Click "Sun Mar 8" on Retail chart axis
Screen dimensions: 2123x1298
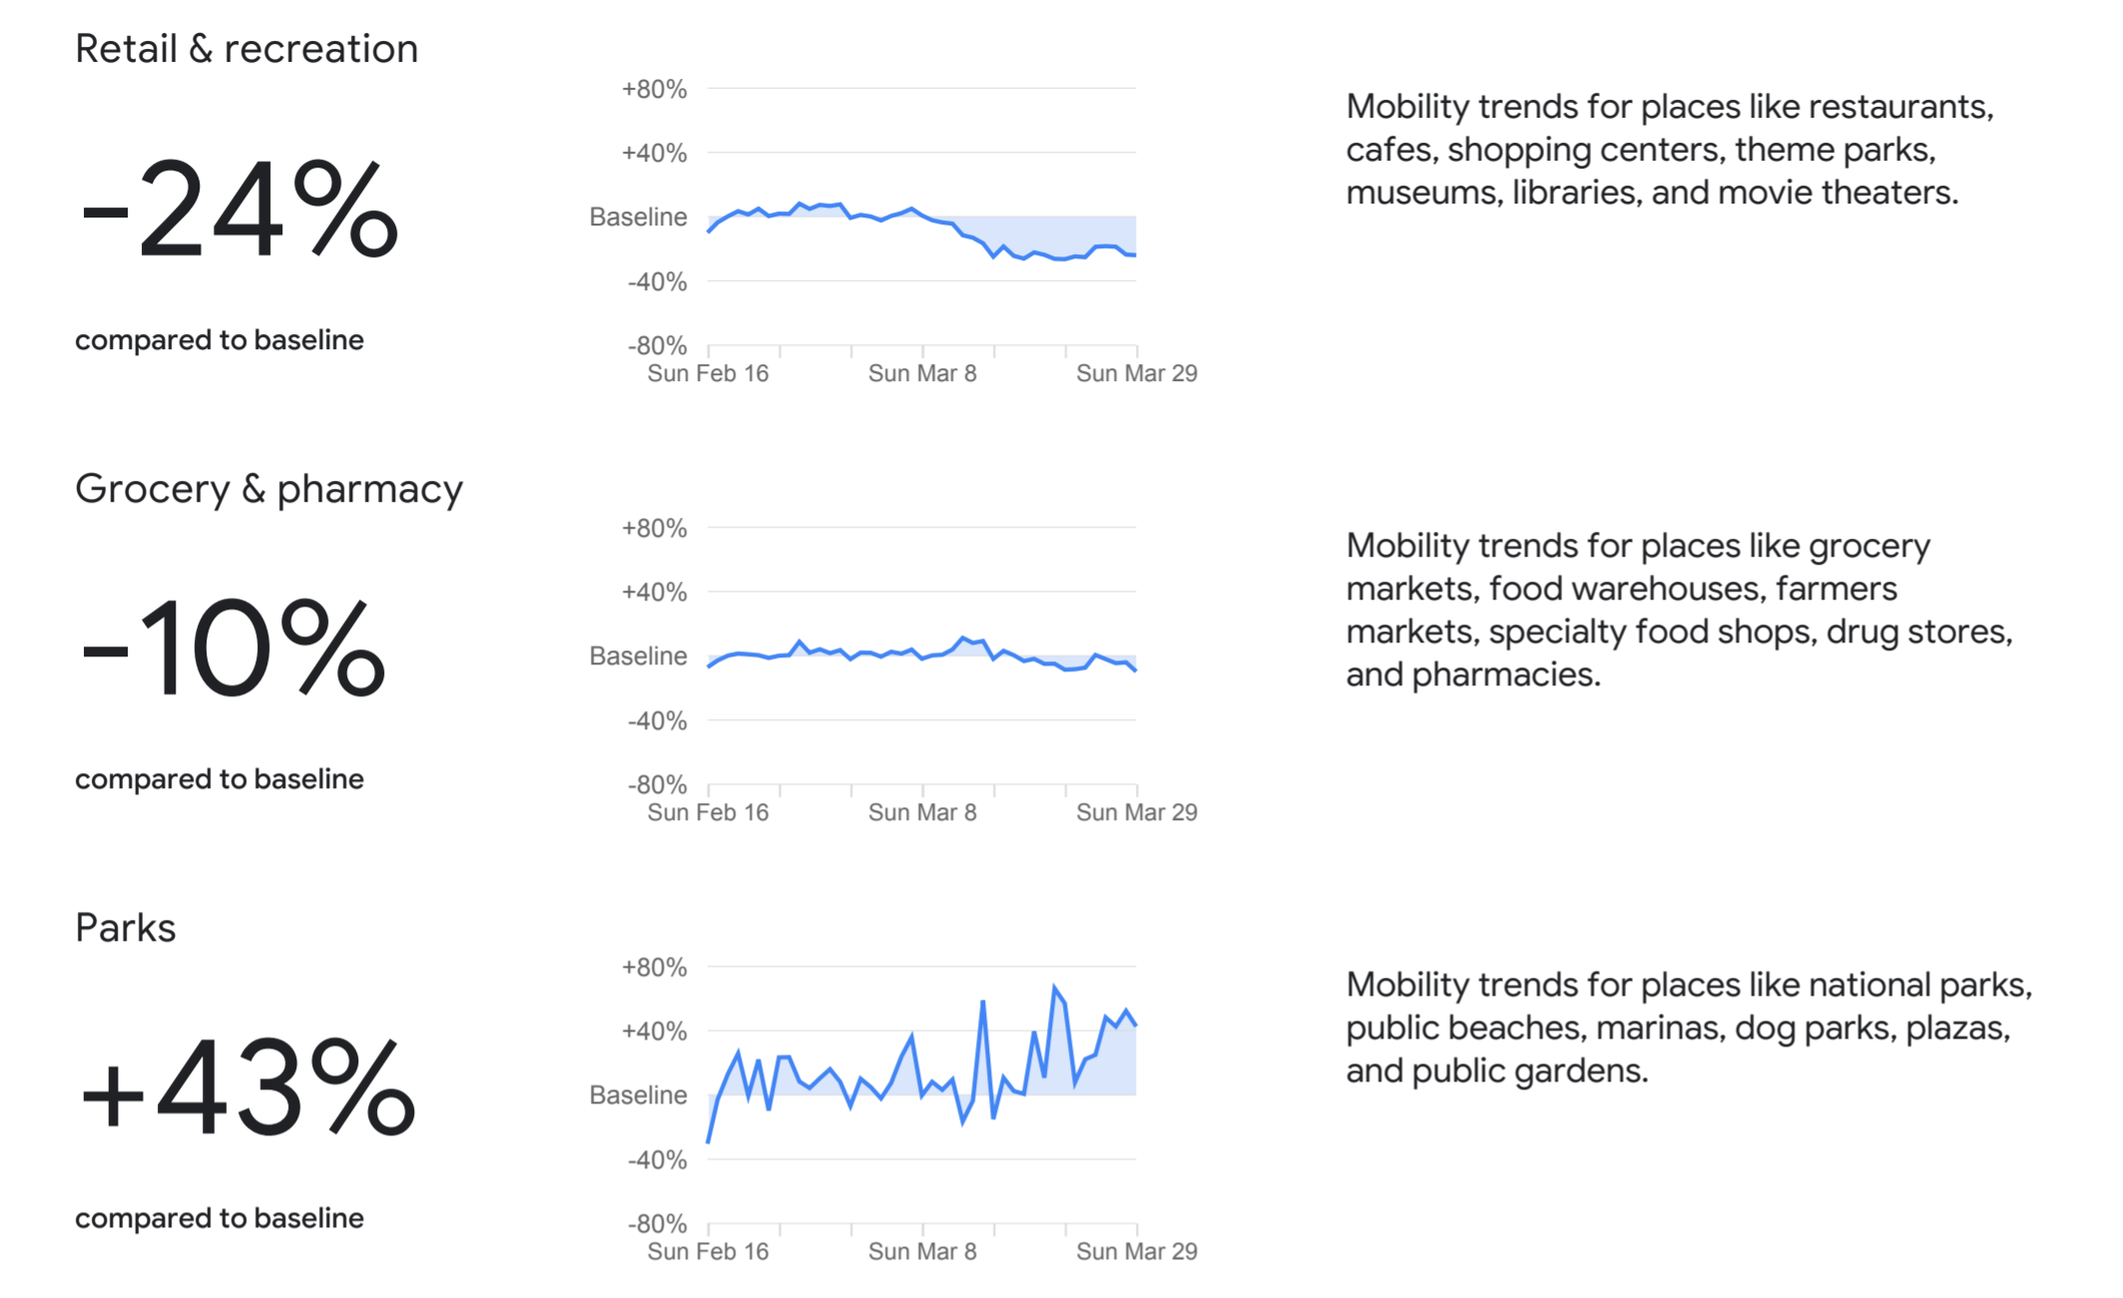pyautogui.click(x=922, y=373)
